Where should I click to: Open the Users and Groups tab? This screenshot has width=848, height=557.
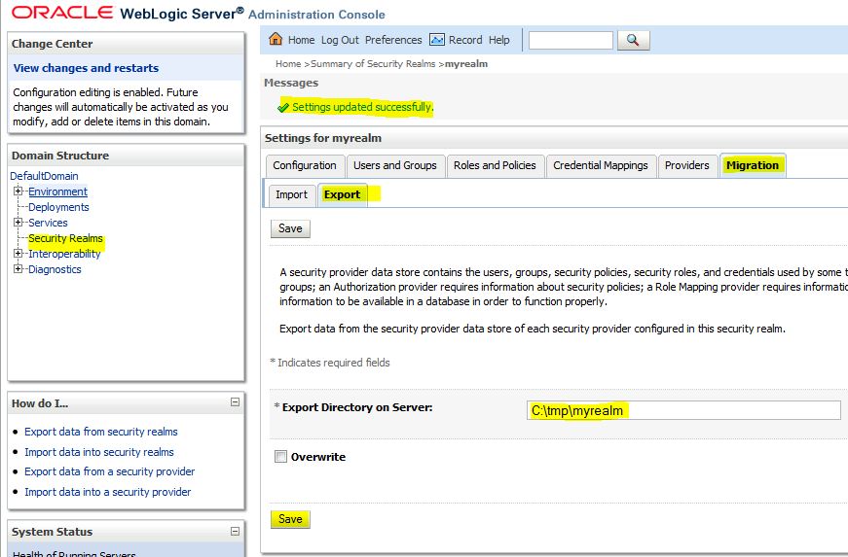click(x=395, y=165)
